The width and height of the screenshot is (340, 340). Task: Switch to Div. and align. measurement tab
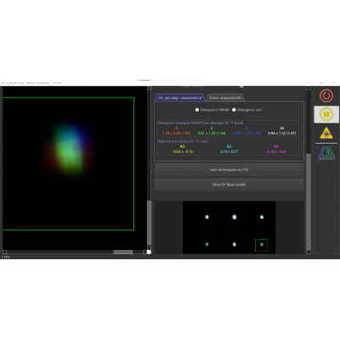coord(179,98)
